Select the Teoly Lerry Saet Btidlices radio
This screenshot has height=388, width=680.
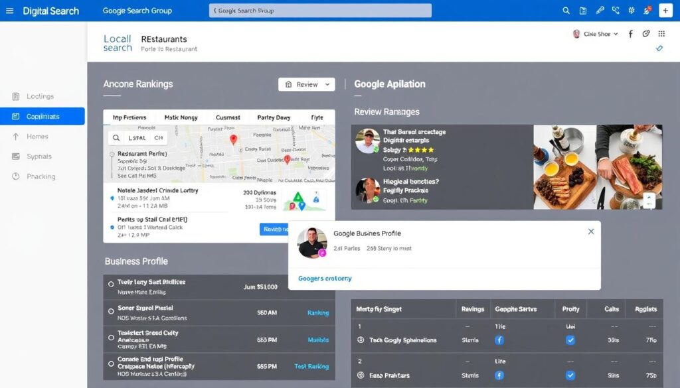pyautogui.click(x=111, y=284)
